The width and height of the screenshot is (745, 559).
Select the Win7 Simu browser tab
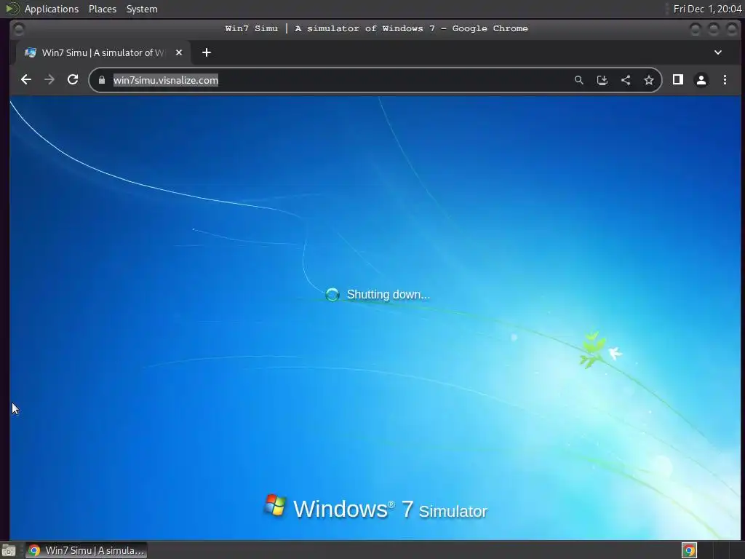(103, 52)
